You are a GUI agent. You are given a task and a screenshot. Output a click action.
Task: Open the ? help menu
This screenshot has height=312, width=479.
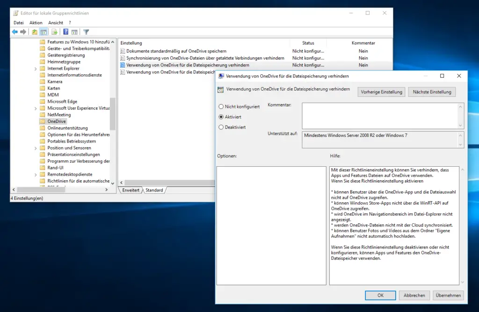coord(70,22)
